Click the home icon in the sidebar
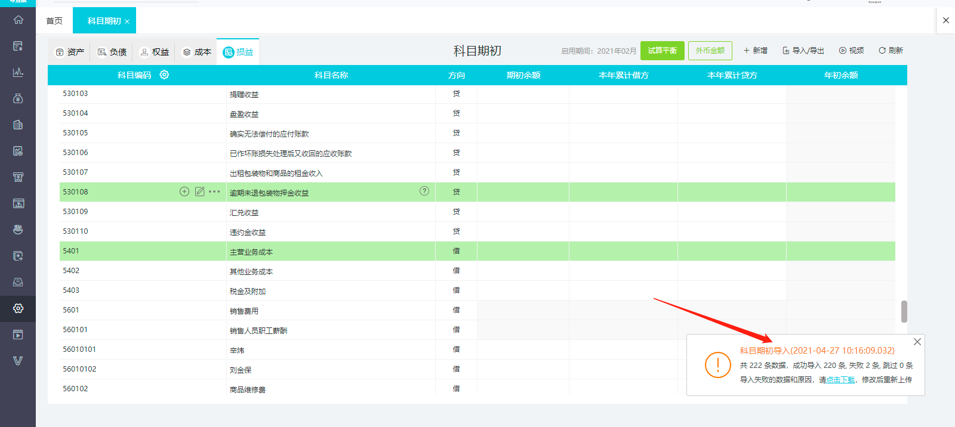Viewport: 955px width, 427px height. 18,20
